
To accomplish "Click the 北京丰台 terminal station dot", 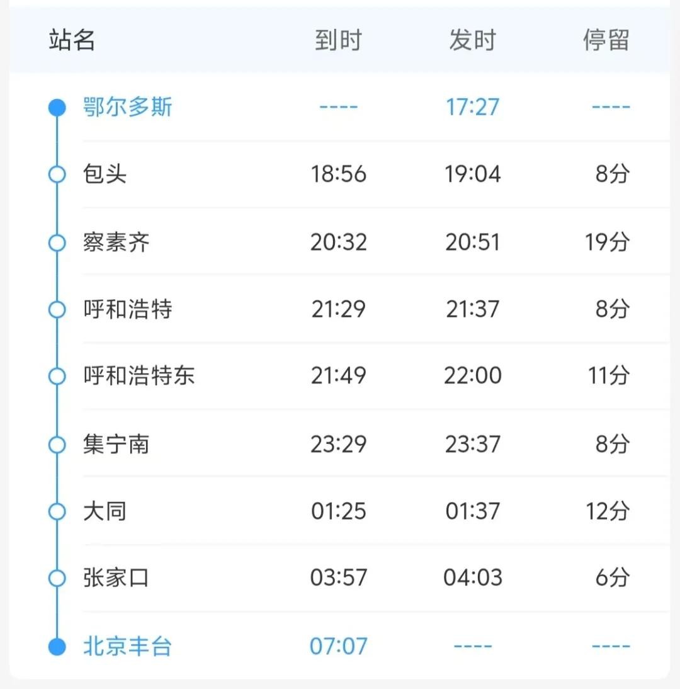I will [57, 646].
